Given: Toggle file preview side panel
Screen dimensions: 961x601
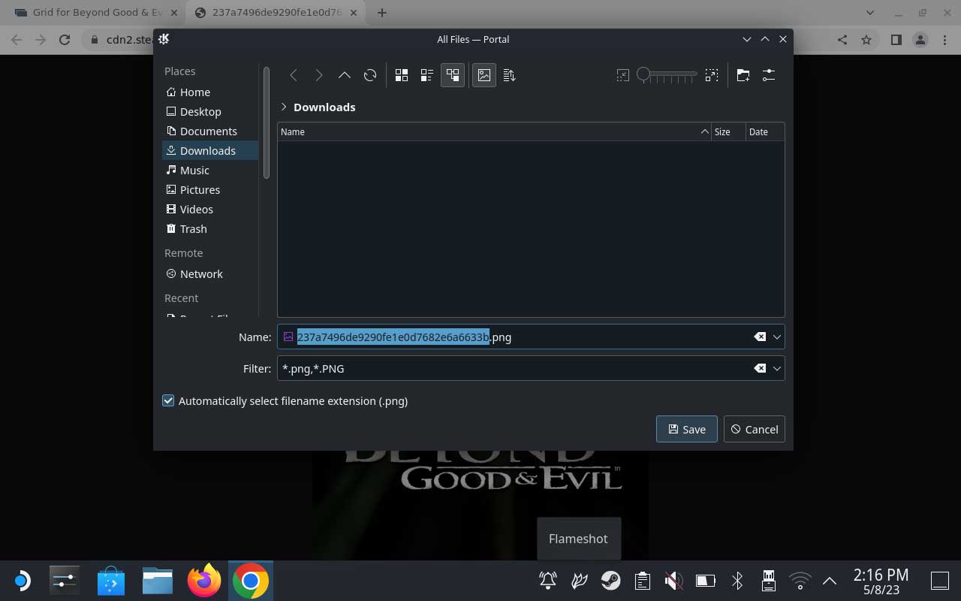Looking at the screenshot, I should click(484, 75).
